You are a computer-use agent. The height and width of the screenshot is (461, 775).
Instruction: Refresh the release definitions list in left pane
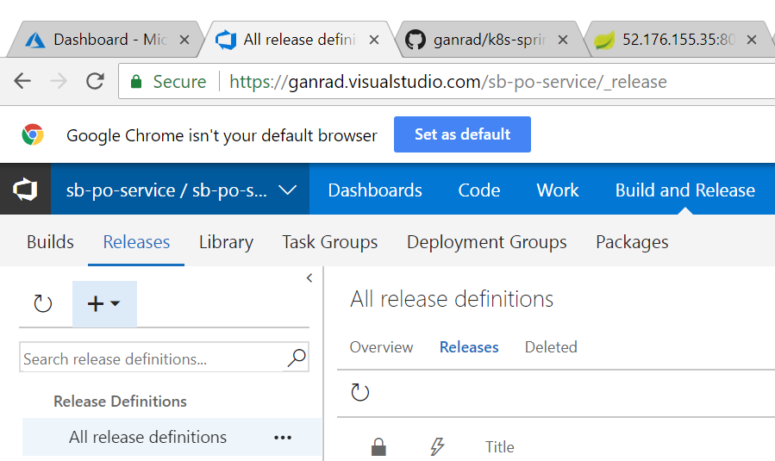coord(42,303)
